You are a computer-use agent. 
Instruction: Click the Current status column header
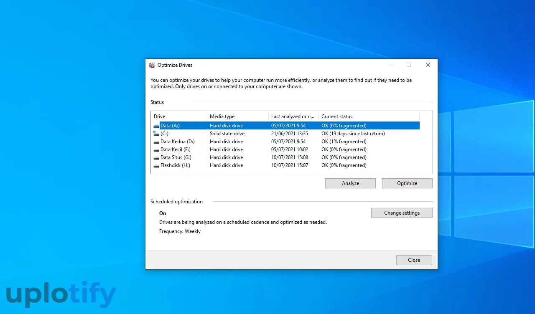[369, 116]
